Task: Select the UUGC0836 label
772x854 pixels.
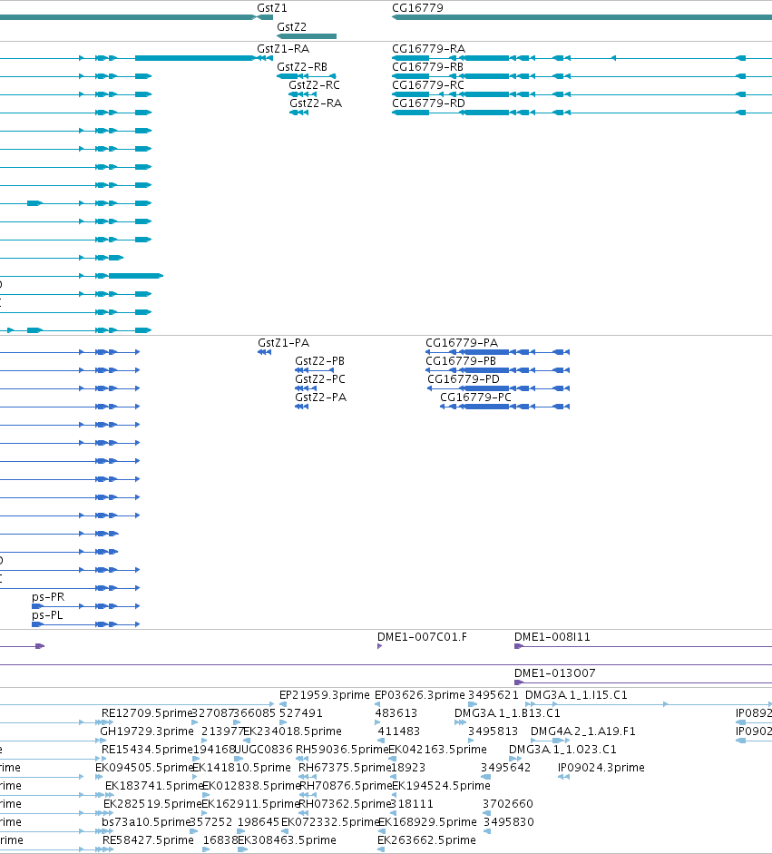Action: click(263, 750)
